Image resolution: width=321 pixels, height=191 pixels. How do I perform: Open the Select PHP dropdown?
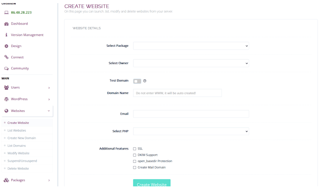tap(191, 132)
